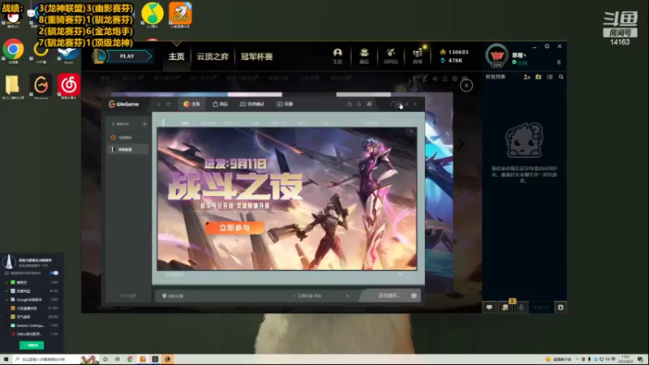Click the League client settings gear

coord(547,46)
